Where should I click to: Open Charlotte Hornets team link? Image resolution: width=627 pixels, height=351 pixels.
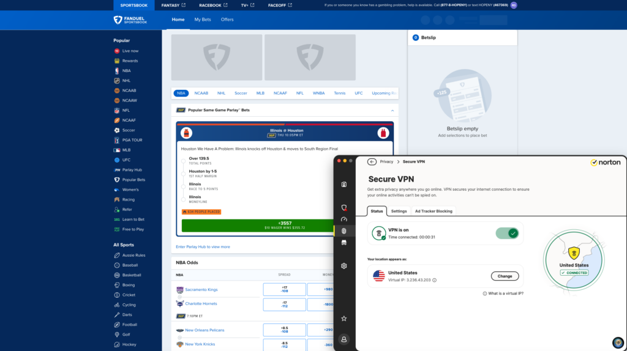tap(201, 304)
